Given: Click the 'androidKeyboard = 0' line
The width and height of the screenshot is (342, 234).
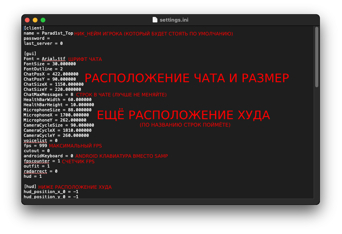Looking at the screenshot, I should 49,156.
